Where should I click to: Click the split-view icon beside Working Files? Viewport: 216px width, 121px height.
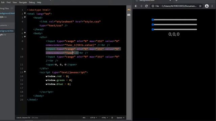point(12,8)
